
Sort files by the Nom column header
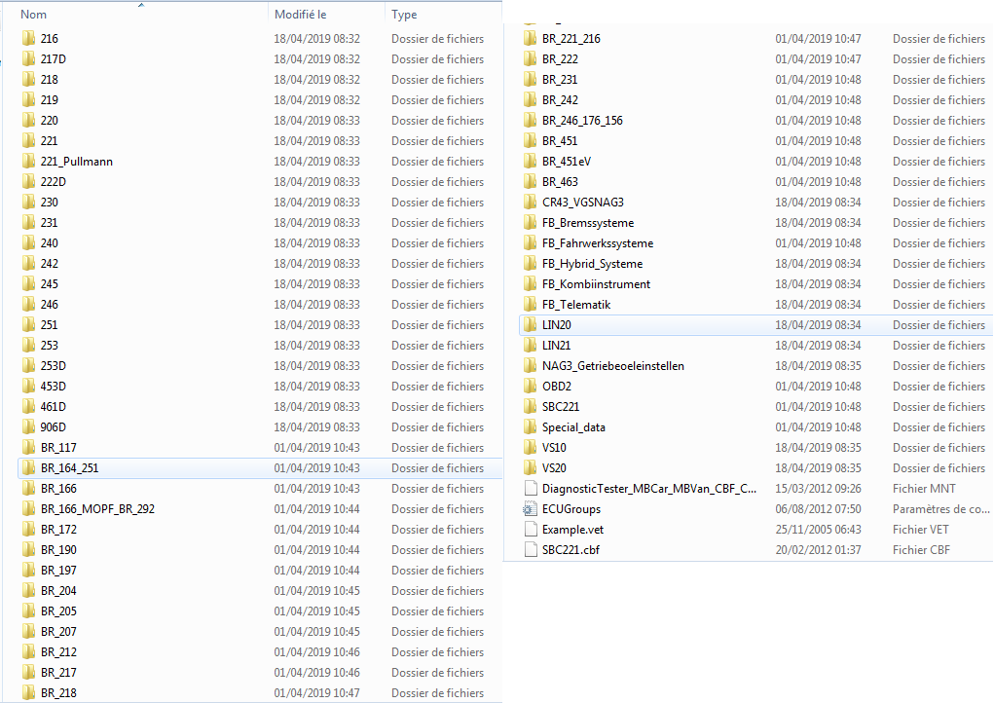[34, 15]
